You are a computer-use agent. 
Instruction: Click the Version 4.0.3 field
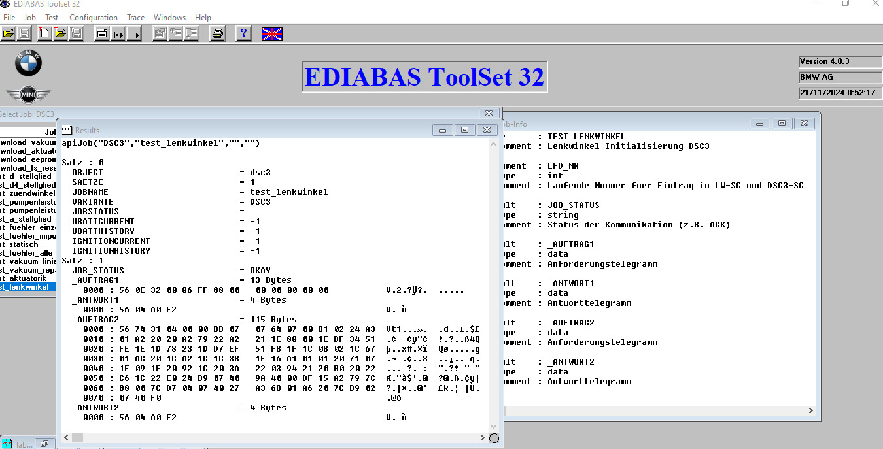(x=840, y=61)
